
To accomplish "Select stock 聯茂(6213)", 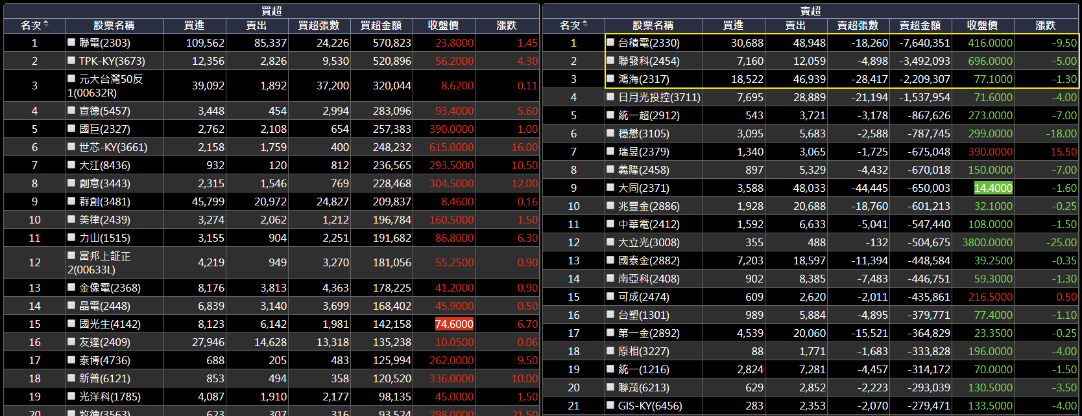I will [643, 387].
